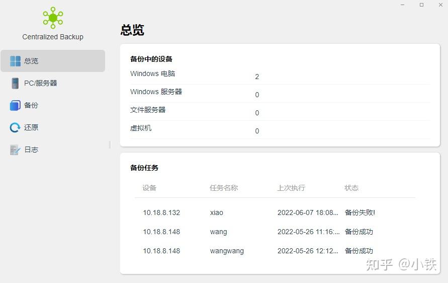Click the Windows 电脑 count value 2

pos(257,77)
